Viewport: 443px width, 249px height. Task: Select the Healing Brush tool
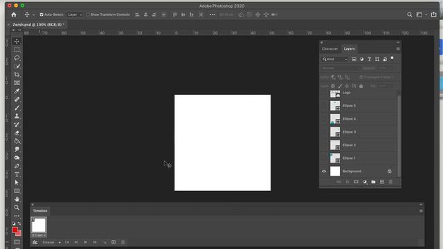tap(17, 100)
